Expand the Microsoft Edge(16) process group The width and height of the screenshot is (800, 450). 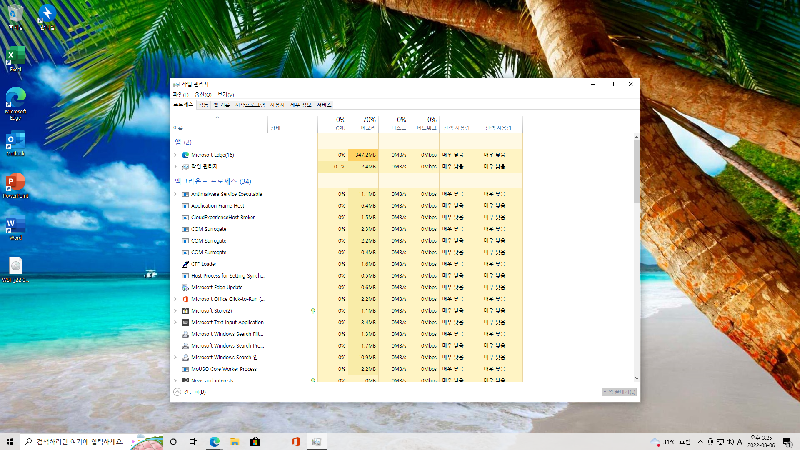(x=175, y=155)
